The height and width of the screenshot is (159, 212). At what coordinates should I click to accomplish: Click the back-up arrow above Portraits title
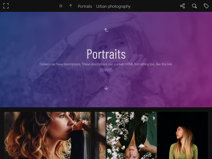[x=106, y=30]
